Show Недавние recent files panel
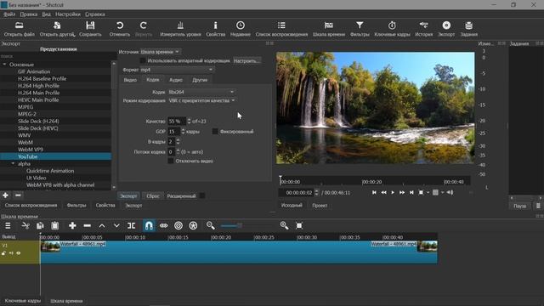 click(240, 29)
